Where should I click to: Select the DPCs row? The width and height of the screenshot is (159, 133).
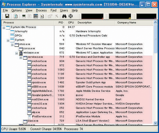tap(77, 36)
